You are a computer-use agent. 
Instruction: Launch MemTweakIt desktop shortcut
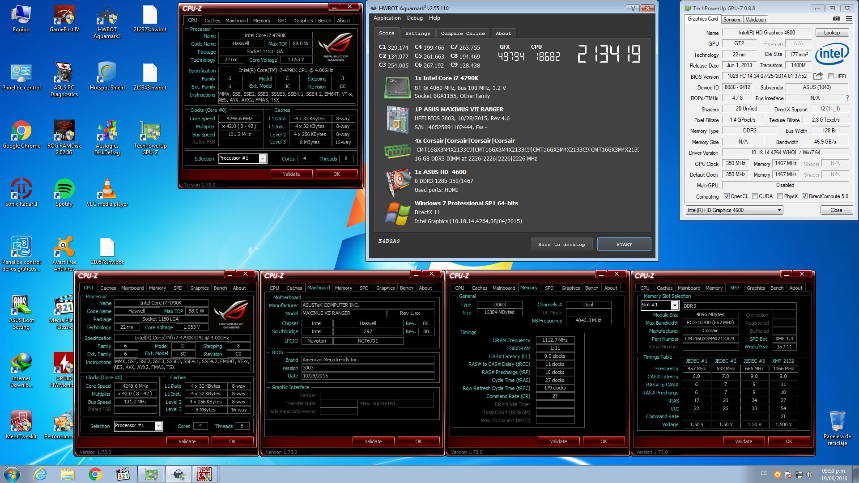pos(21,425)
